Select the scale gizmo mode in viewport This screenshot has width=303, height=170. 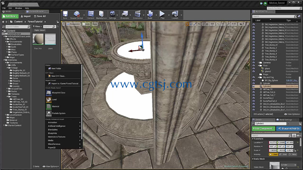coord(195,24)
